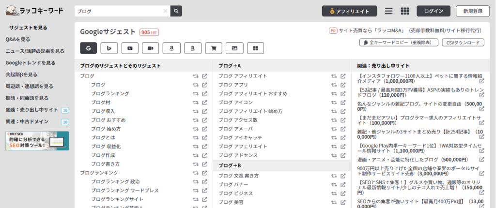Open 周辺語・連想語を見る in sidebar
This screenshot has width=496, height=208.
(x=29, y=86)
